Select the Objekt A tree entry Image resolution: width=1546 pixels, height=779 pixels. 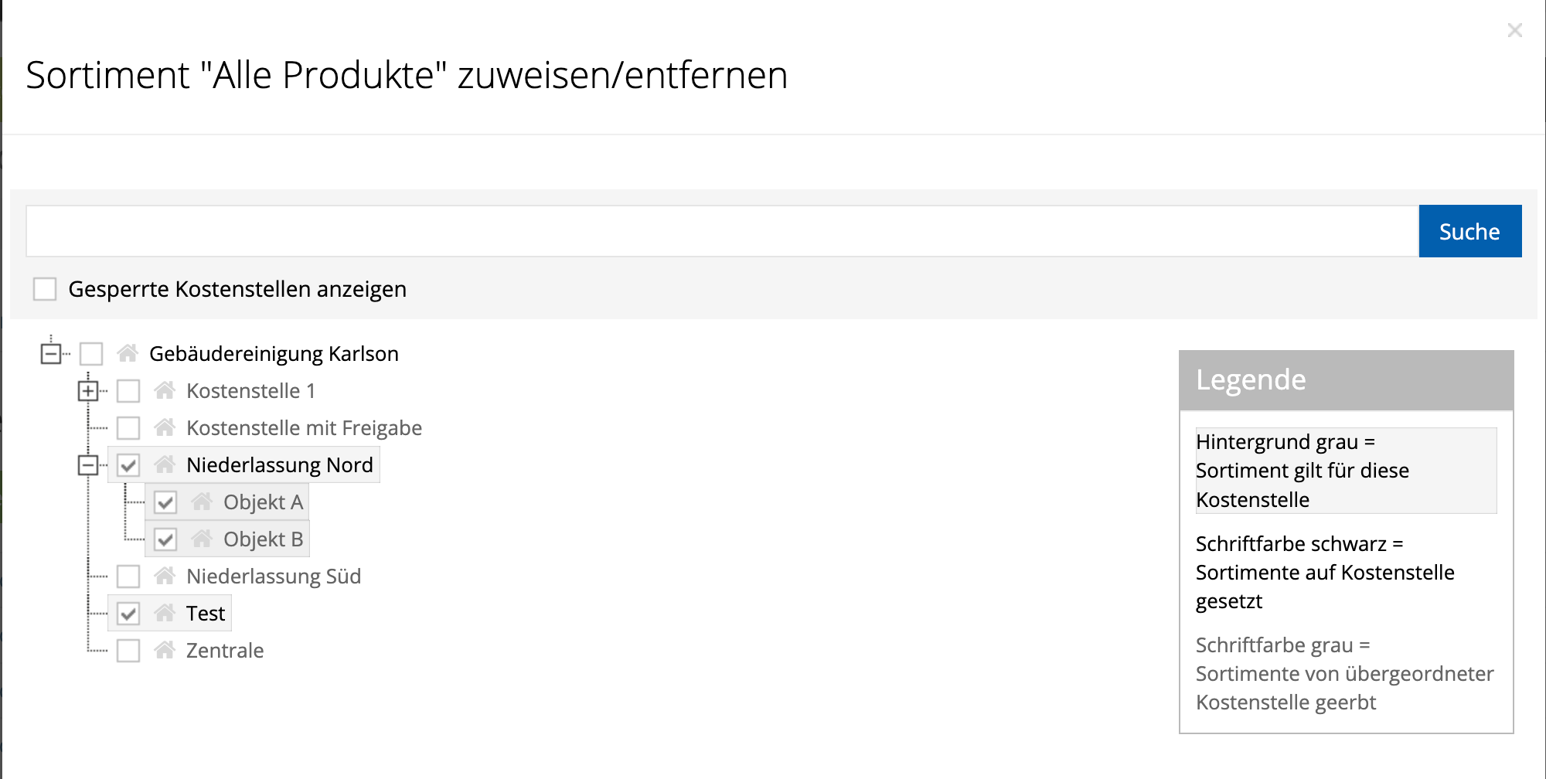pos(263,502)
